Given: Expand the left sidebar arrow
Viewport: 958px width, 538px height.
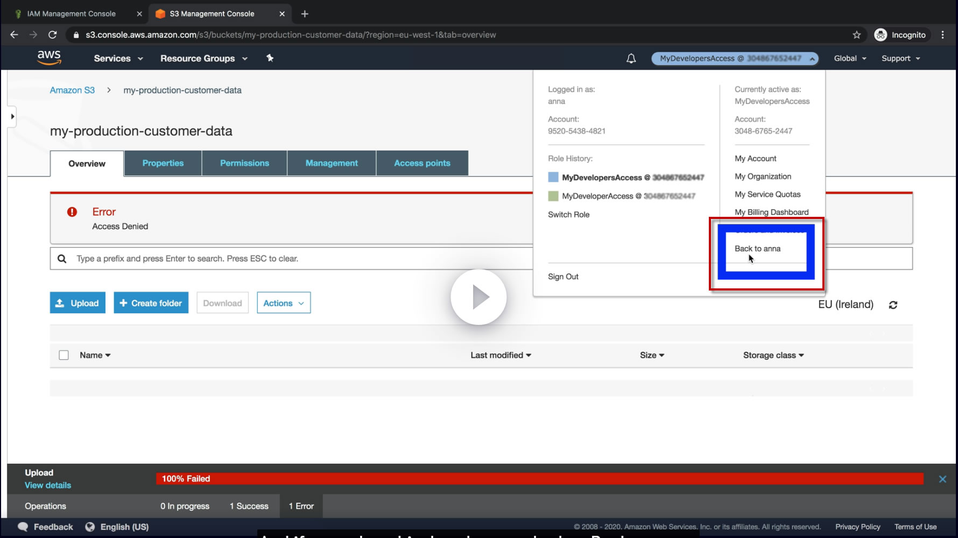Looking at the screenshot, I should (x=12, y=116).
